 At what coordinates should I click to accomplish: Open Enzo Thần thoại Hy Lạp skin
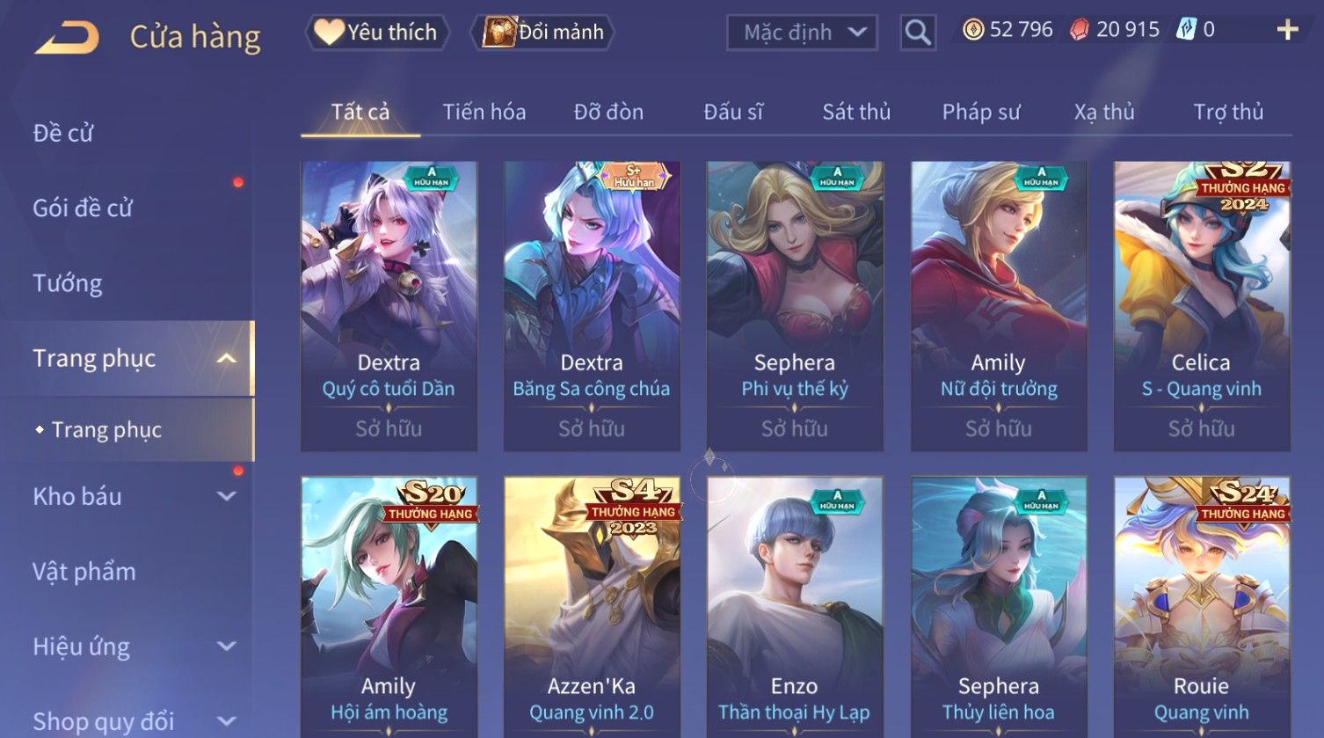coord(795,607)
